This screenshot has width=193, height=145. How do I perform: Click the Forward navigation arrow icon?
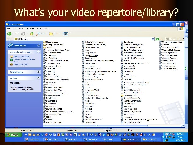coord(23,34)
